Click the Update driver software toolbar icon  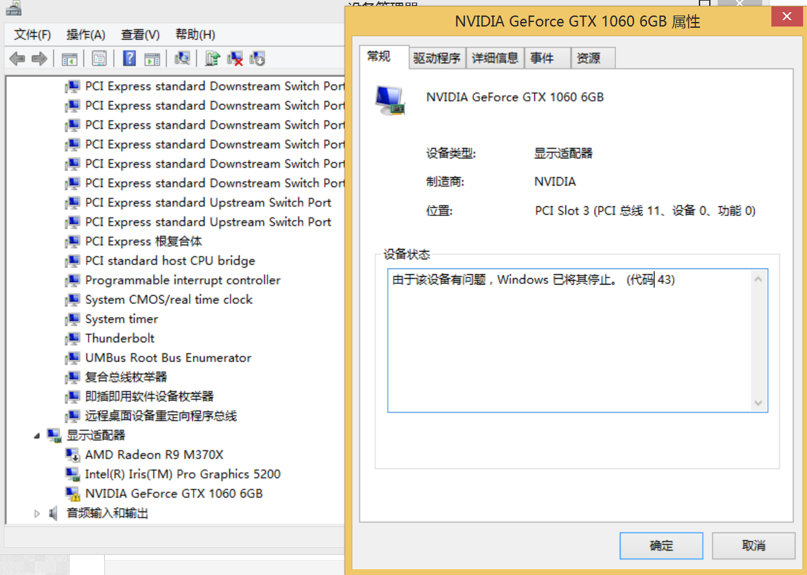click(212, 59)
